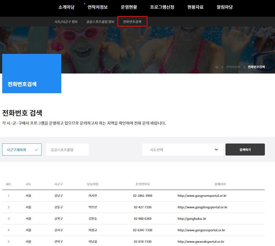The image size is (275, 246).
Task: Select 전화번호검색 submenu item
Action: 132,22
